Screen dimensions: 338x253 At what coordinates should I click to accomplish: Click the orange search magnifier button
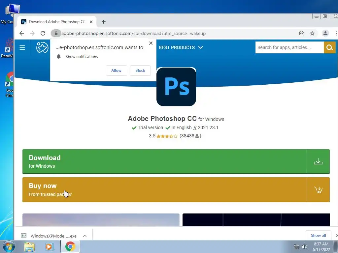[x=330, y=47]
